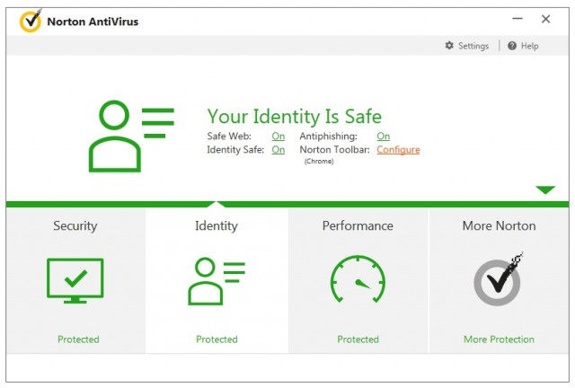The image size is (575, 388).
Task: Click the Norton AntiVirus title text
Action: click(x=93, y=22)
